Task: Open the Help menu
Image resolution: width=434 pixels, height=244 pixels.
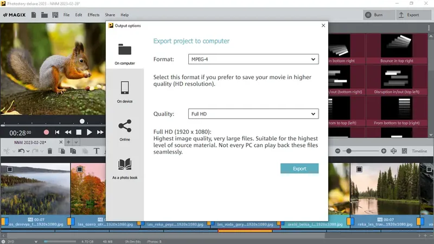Action: [125, 15]
